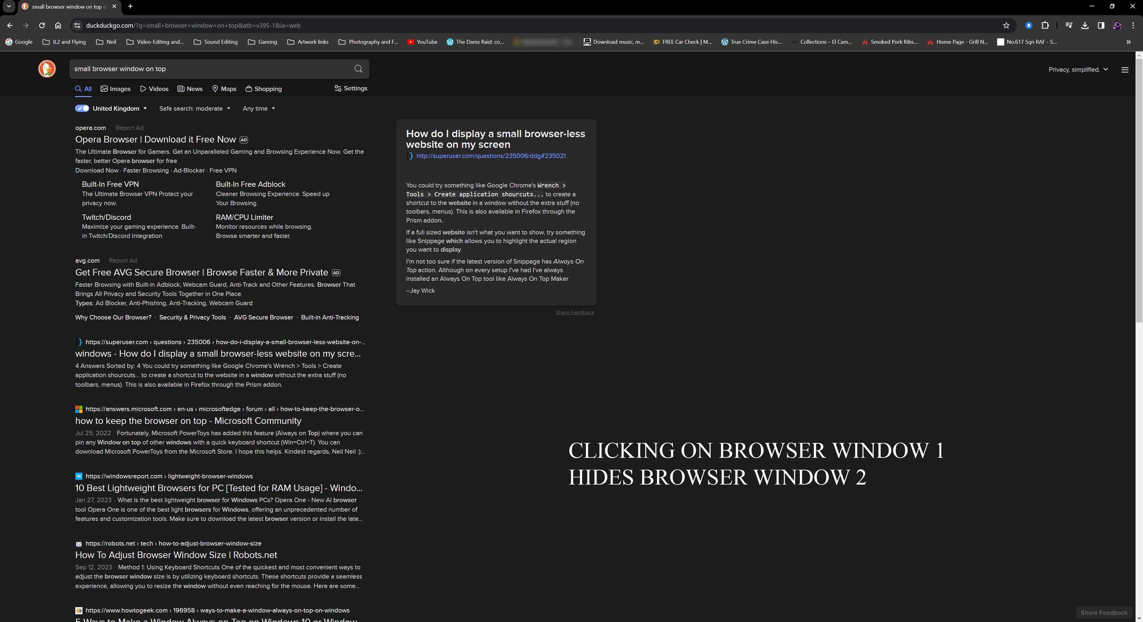Open the 'Neil' bookmark folder
1143x622 pixels.
107,42
